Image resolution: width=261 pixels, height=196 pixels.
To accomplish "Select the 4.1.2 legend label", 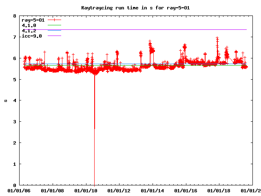I will [29, 31].
